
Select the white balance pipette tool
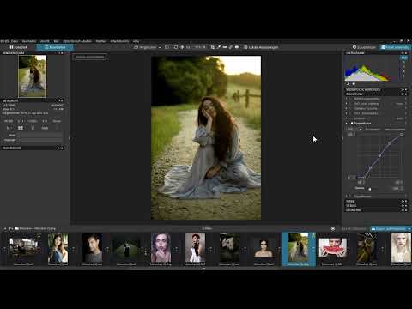coord(219,47)
